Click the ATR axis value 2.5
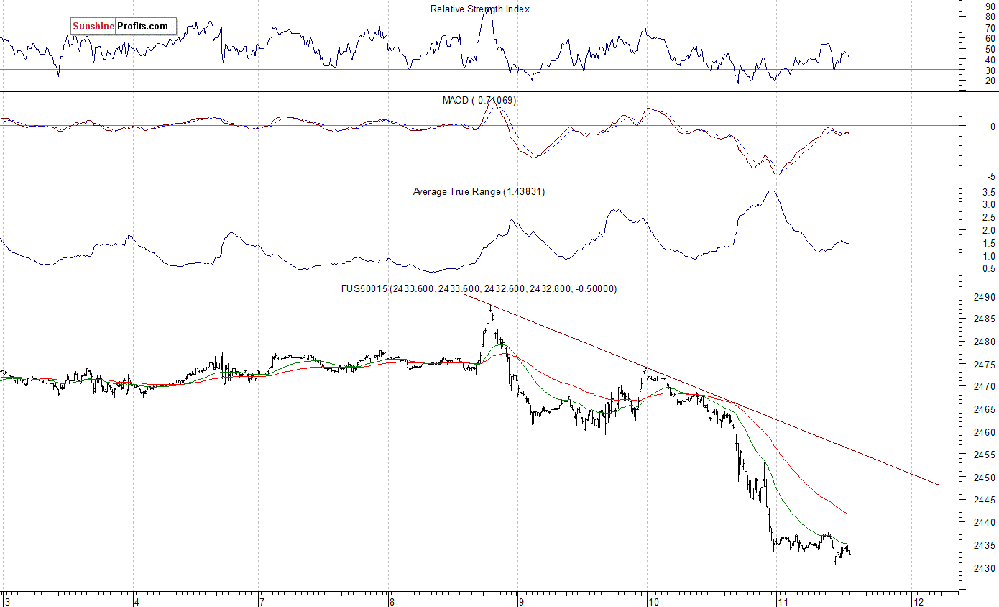 click(989, 218)
